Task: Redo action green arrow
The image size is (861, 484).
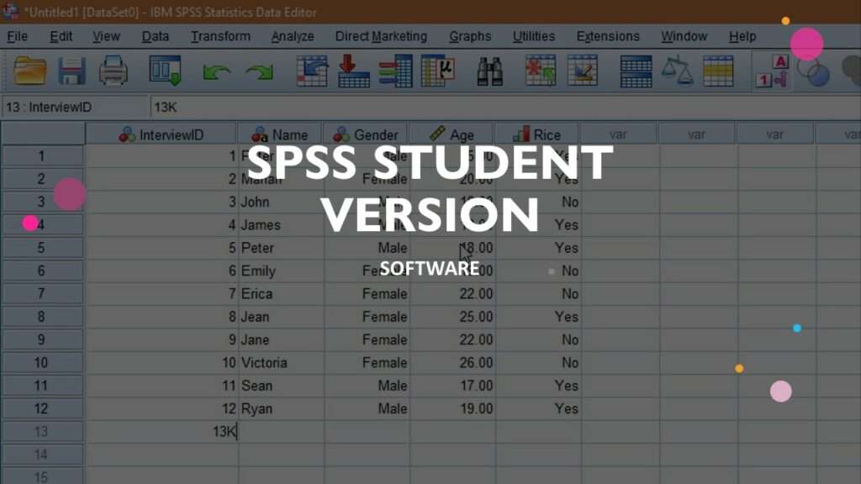Action: click(259, 71)
